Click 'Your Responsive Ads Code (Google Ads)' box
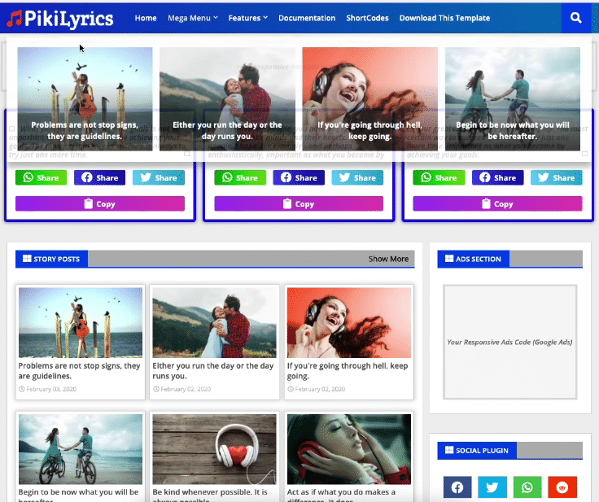The image size is (599, 502). pyautogui.click(x=509, y=342)
